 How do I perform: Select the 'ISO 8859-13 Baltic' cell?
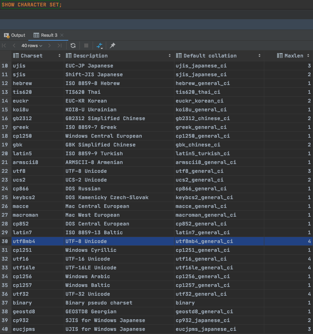pyautogui.click(x=119, y=233)
